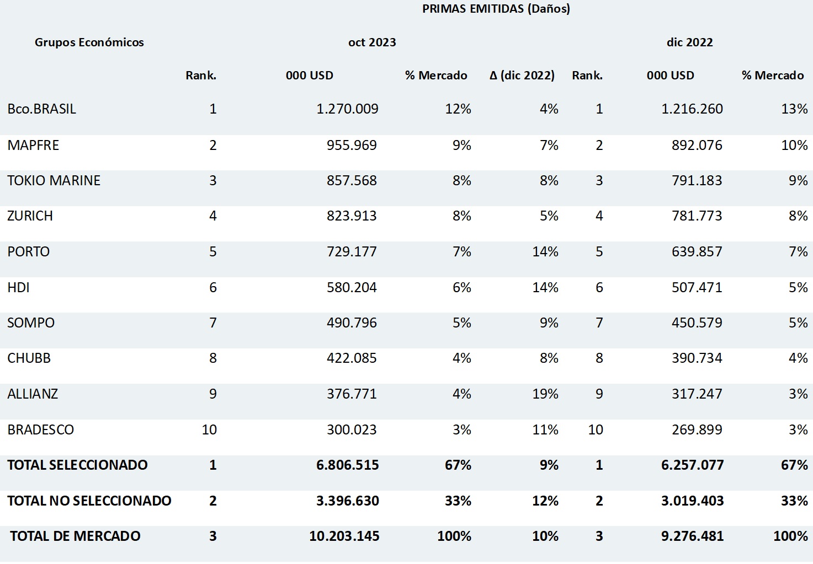Click the CHUBB group name

pos(29,358)
